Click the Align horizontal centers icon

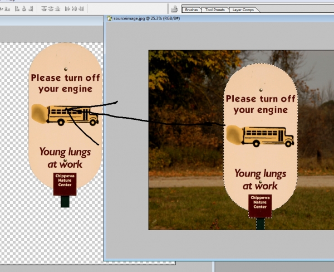pyautogui.click(x=24, y=9)
